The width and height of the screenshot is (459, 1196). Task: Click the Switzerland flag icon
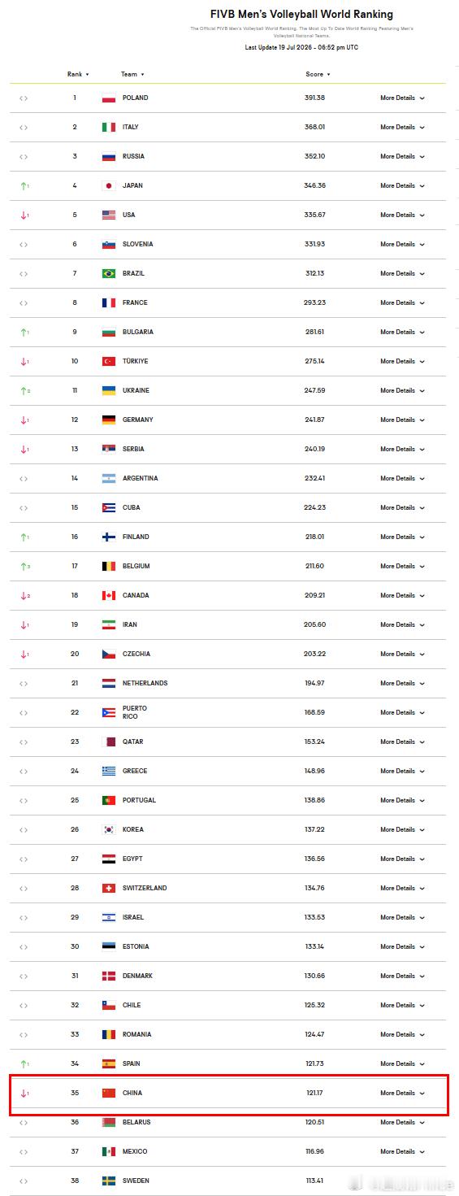pos(109,888)
